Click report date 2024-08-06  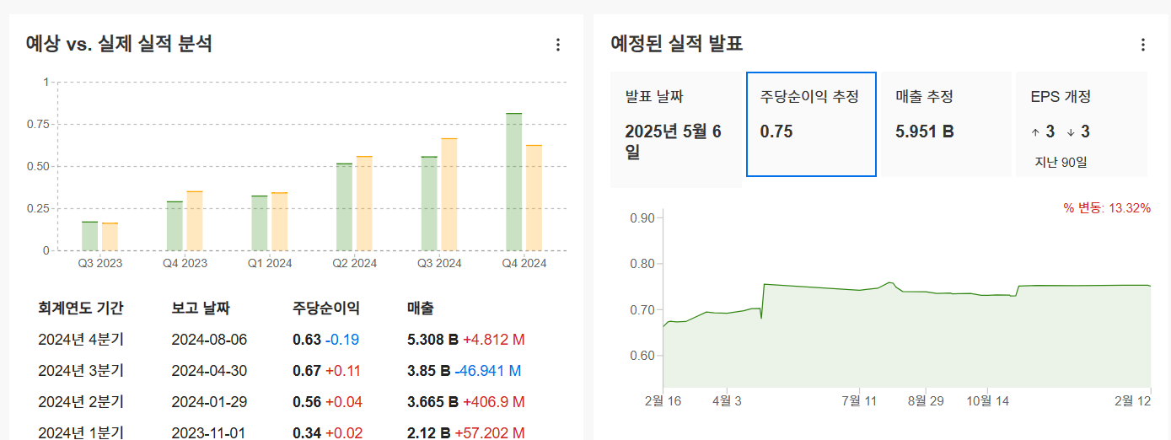coord(209,340)
